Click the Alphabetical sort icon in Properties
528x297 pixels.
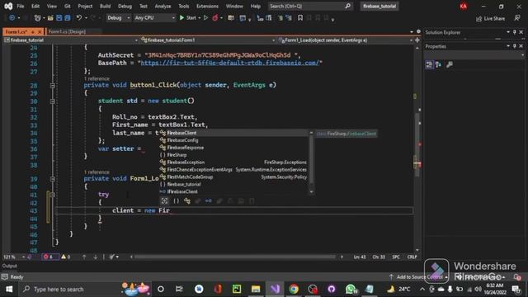point(438,64)
